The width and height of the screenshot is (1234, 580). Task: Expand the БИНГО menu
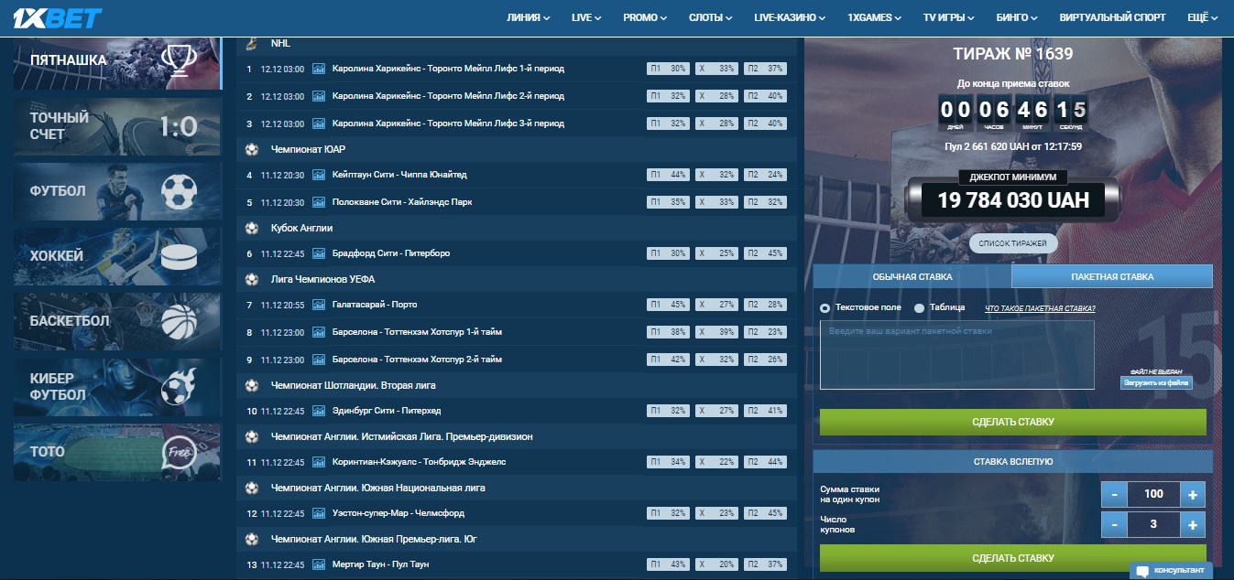(1017, 17)
